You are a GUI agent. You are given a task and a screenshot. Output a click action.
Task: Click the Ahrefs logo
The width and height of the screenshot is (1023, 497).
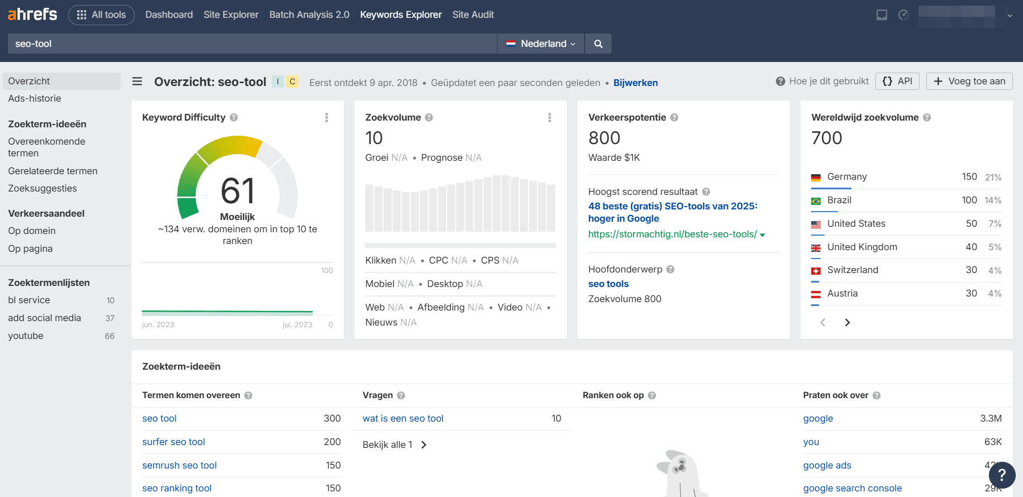tap(32, 14)
